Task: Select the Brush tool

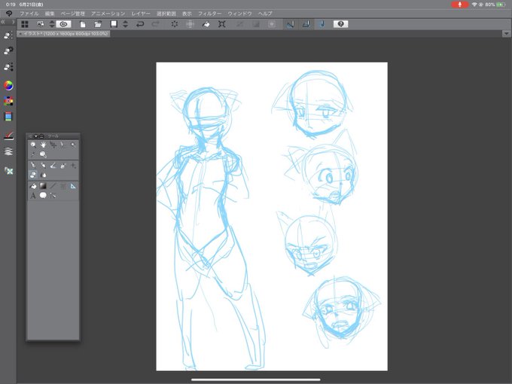Action: tap(53, 166)
